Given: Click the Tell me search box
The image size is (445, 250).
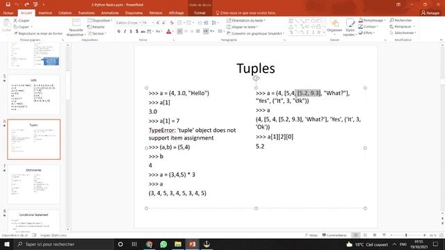Looking at the screenshot, I should click(245, 12).
